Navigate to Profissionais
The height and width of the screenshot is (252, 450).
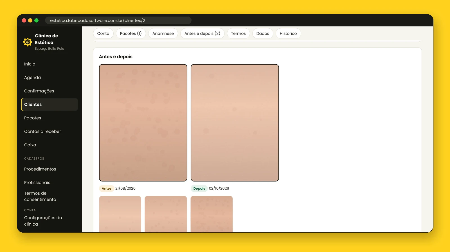click(x=49, y=183)
